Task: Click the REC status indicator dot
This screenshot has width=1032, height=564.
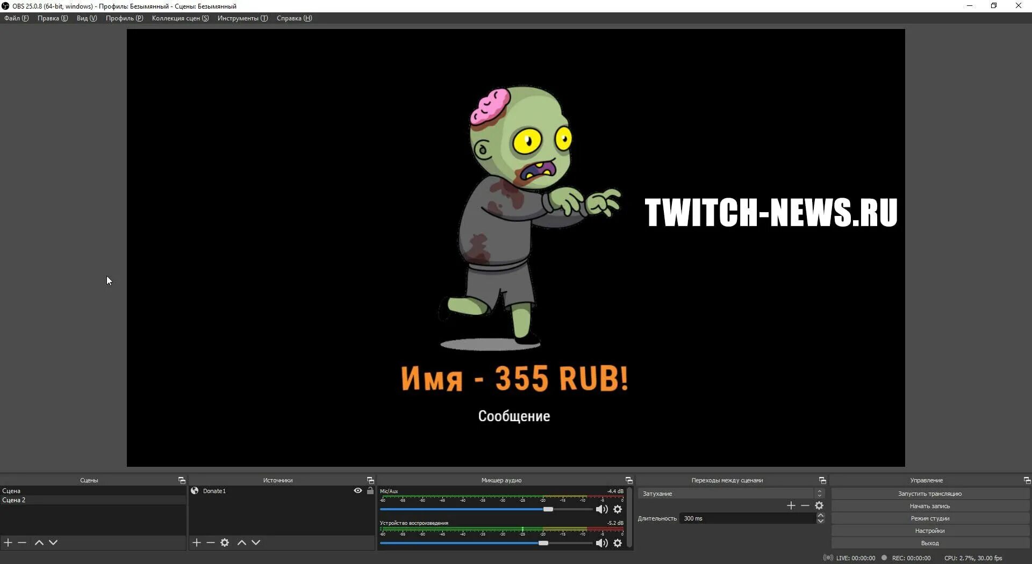Action: click(884, 558)
